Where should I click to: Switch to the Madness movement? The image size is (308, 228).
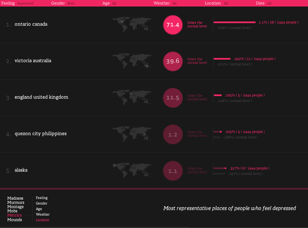point(15,198)
